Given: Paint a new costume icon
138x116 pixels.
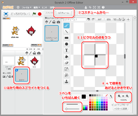Looking at the screenshot, I should tap(50, 22).
